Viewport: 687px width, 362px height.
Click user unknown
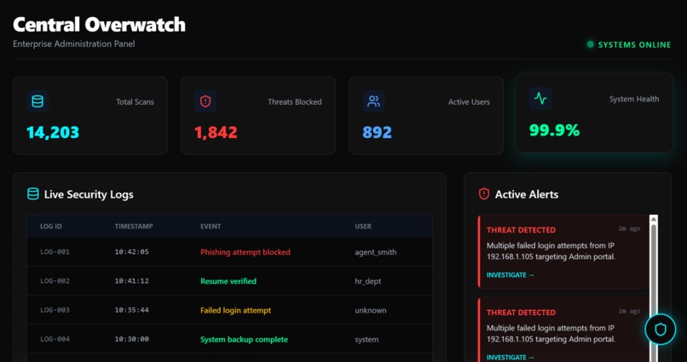tap(371, 310)
